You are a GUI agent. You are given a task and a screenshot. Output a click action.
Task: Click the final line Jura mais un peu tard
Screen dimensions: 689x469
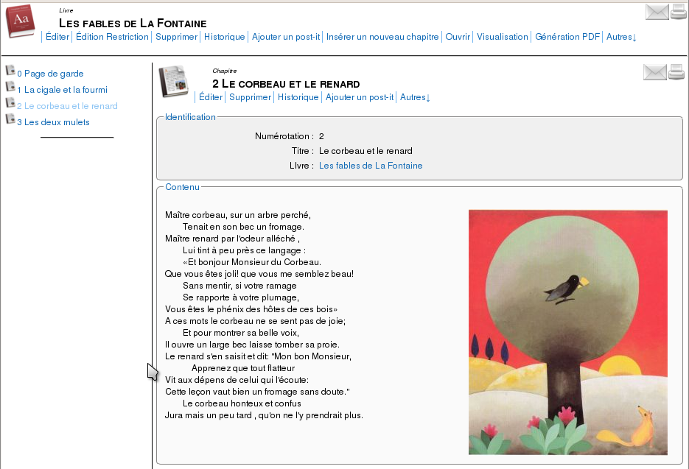(x=264, y=415)
